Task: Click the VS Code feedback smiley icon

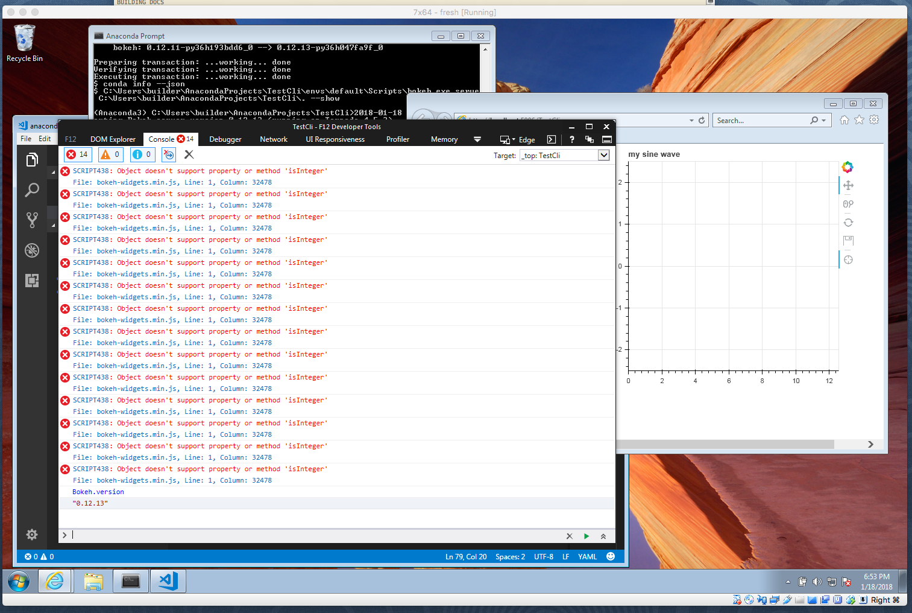Action: [x=611, y=556]
